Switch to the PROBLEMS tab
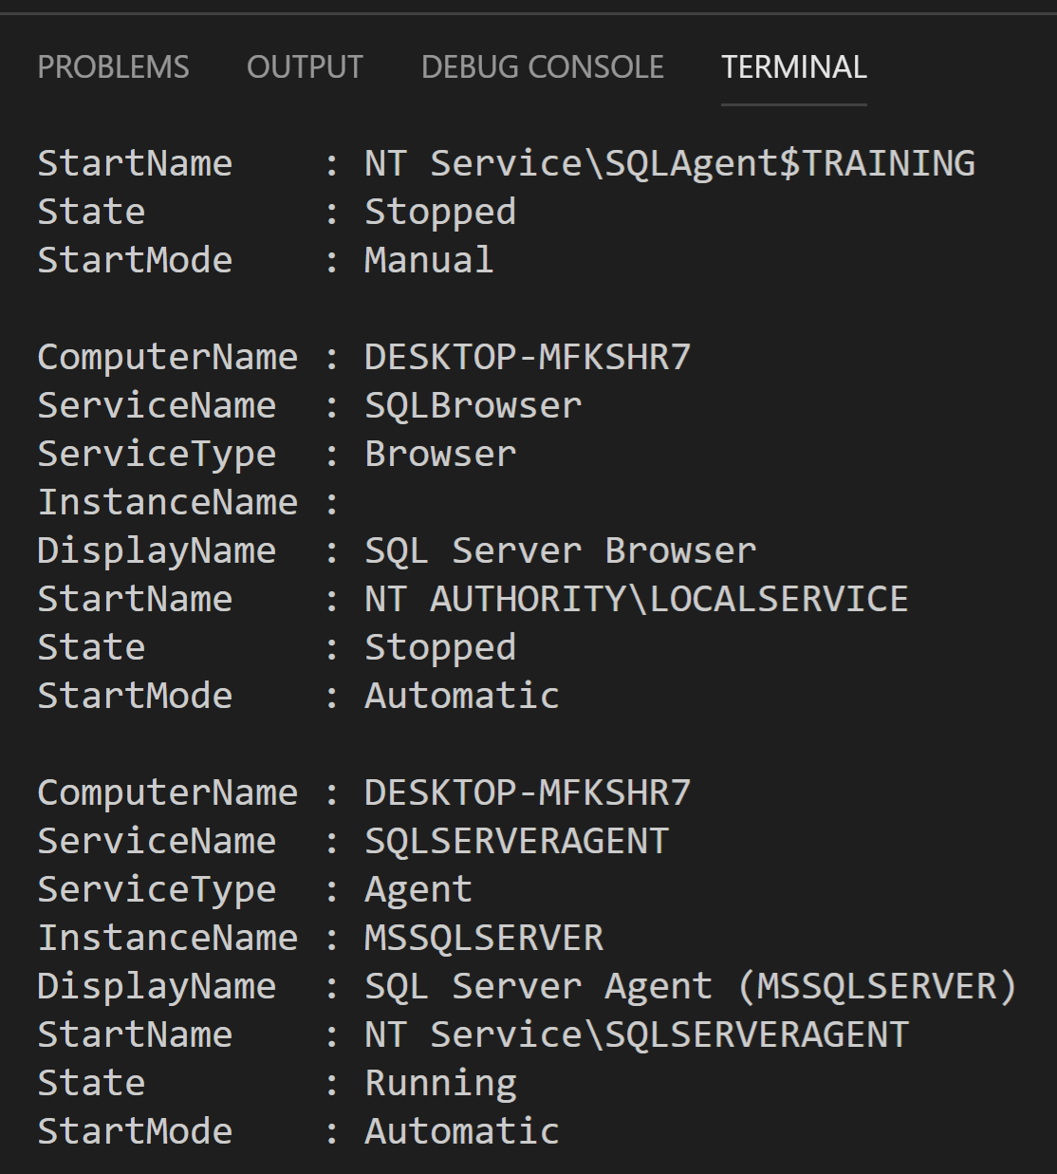Screen dimensions: 1057x1174 113,67
